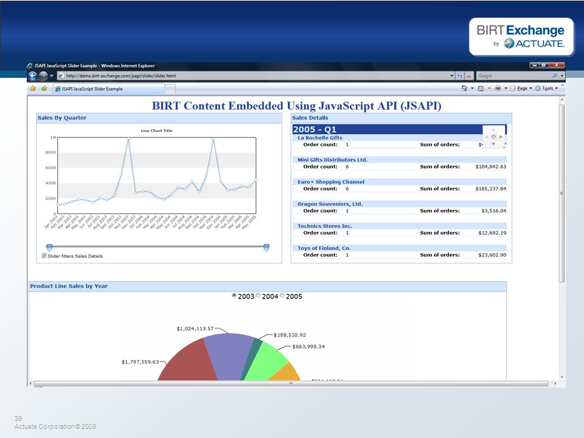Open a new blank browser tab

(170, 89)
